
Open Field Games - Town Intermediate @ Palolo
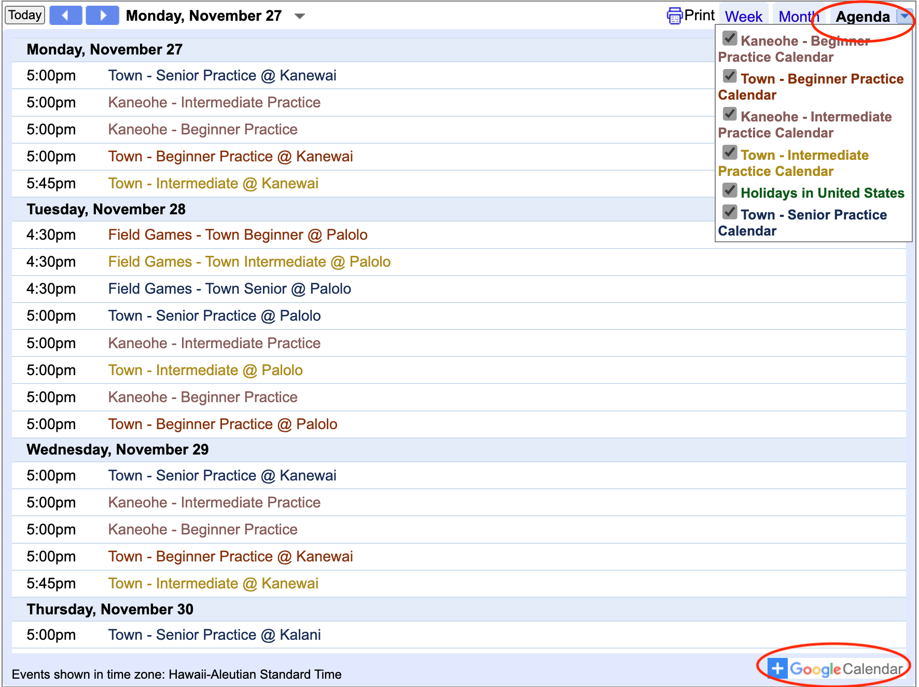249,262
